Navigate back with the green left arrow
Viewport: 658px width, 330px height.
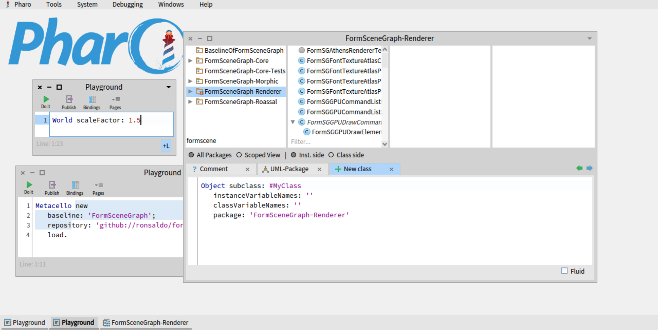[x=579, y=168]
